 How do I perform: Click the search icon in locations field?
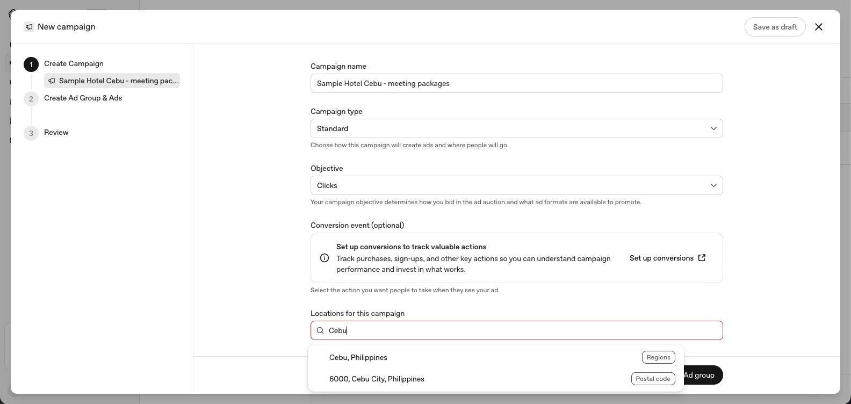320,330
